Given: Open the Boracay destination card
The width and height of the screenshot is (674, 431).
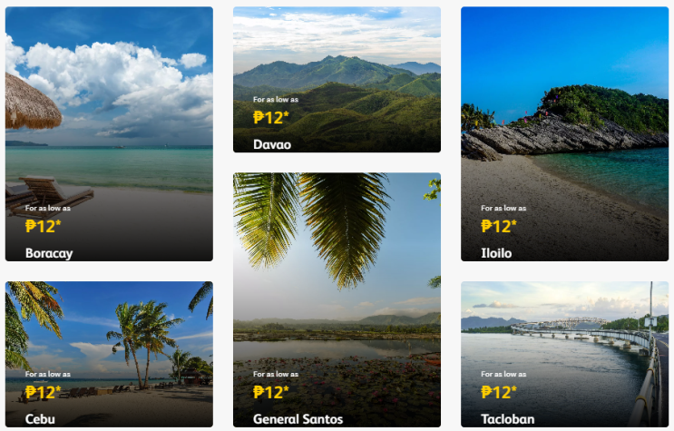Looking at the screenshot, I should coord(109,133).
